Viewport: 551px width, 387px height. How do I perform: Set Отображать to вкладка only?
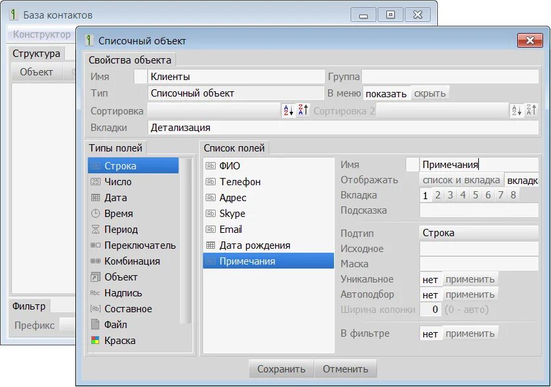pos(522,181)
